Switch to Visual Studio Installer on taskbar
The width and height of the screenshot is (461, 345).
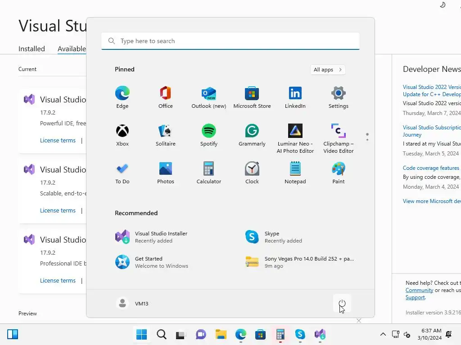320,334
